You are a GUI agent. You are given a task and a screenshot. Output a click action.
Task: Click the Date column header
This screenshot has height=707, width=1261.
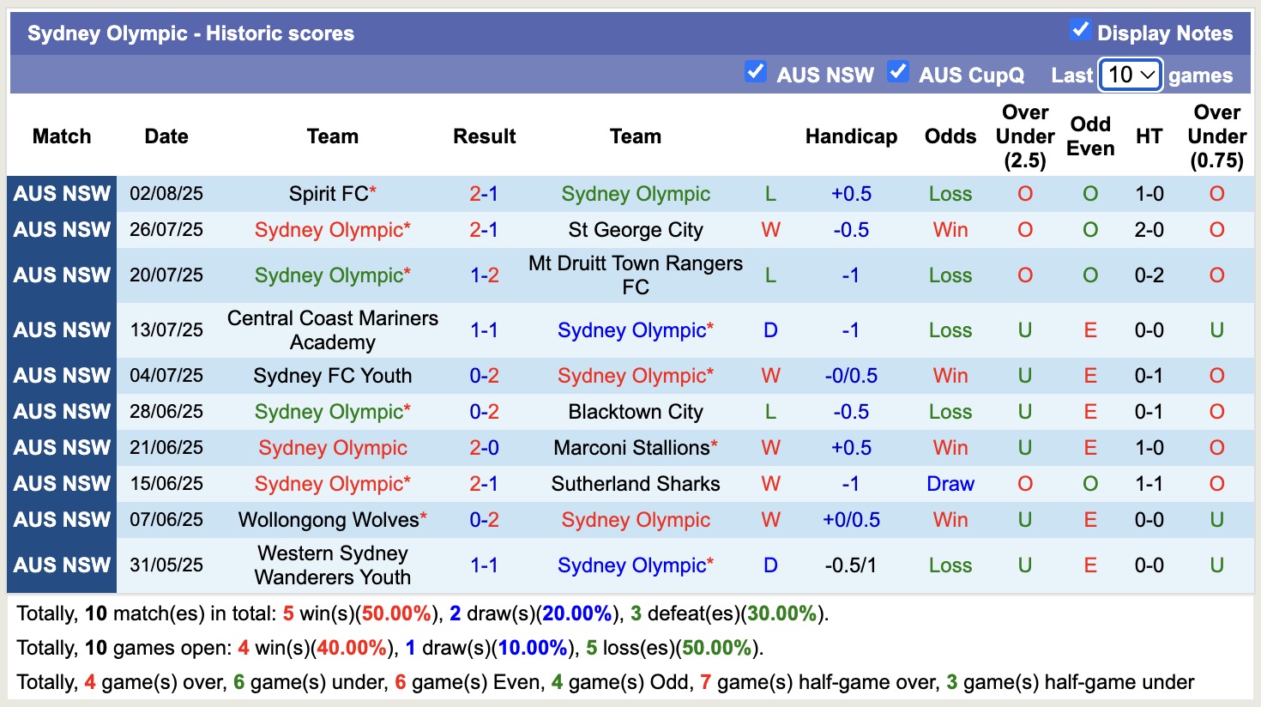click(166, 136)
